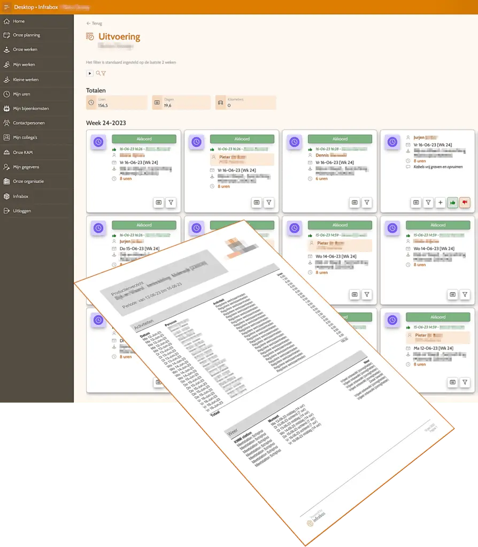Click the Uren total 156,5 field
The image size is (478, 547).
pos(117,103)
